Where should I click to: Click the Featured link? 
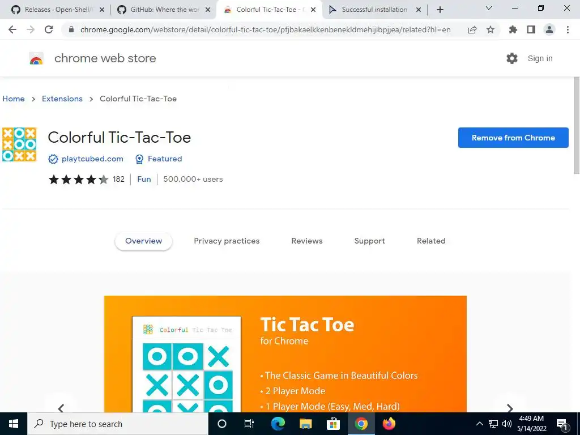165,159
